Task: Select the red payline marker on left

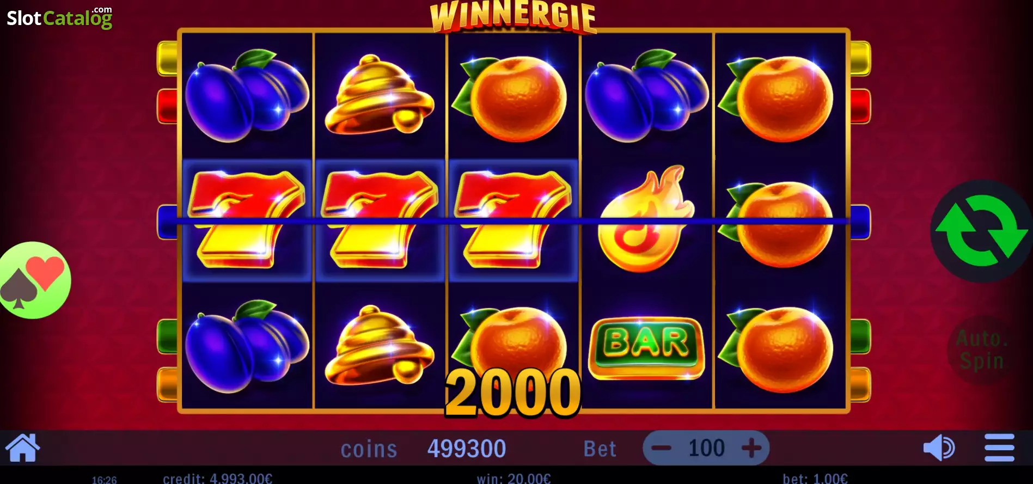Action: 167,106
